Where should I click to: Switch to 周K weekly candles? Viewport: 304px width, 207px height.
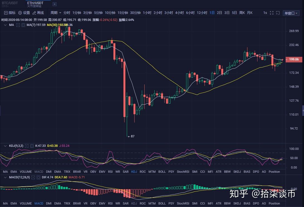click(242, 13)
